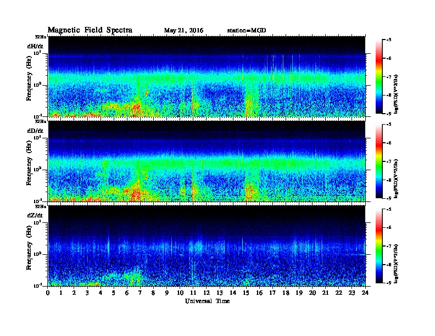Click hour '23' on the Universal Time axis
The width and height of the screenshot is (435, 336).
[x=352, y=293]
